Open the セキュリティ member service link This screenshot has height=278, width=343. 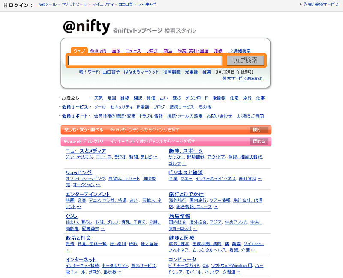coord(121,107)
